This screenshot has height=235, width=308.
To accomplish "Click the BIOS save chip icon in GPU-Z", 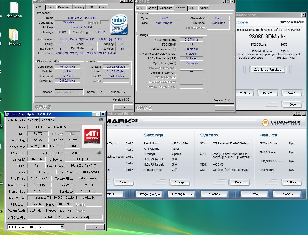I will (99, 153).
